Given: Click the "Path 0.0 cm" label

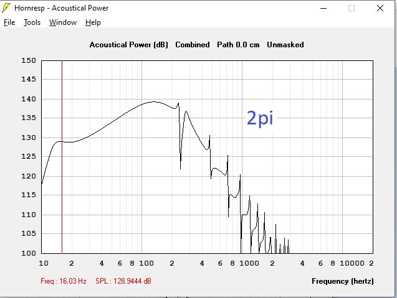Looking at the screenshot, I should 238,45.
